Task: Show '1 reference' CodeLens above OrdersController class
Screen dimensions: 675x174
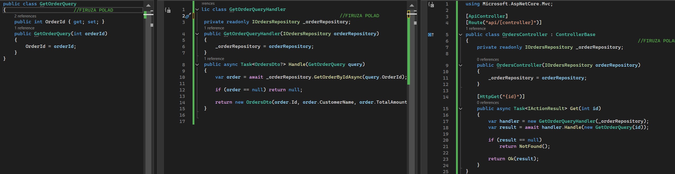Action: pyautogui.click(x=476, y=29)
